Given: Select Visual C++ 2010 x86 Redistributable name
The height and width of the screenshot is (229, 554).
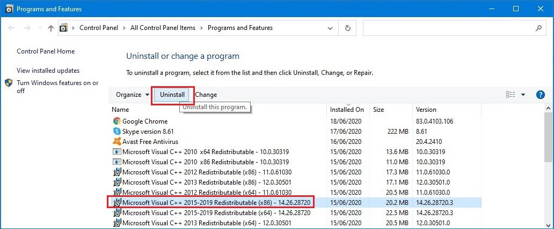Looking at the screenshot, I should pyautogui.click(x=206, y=162).
